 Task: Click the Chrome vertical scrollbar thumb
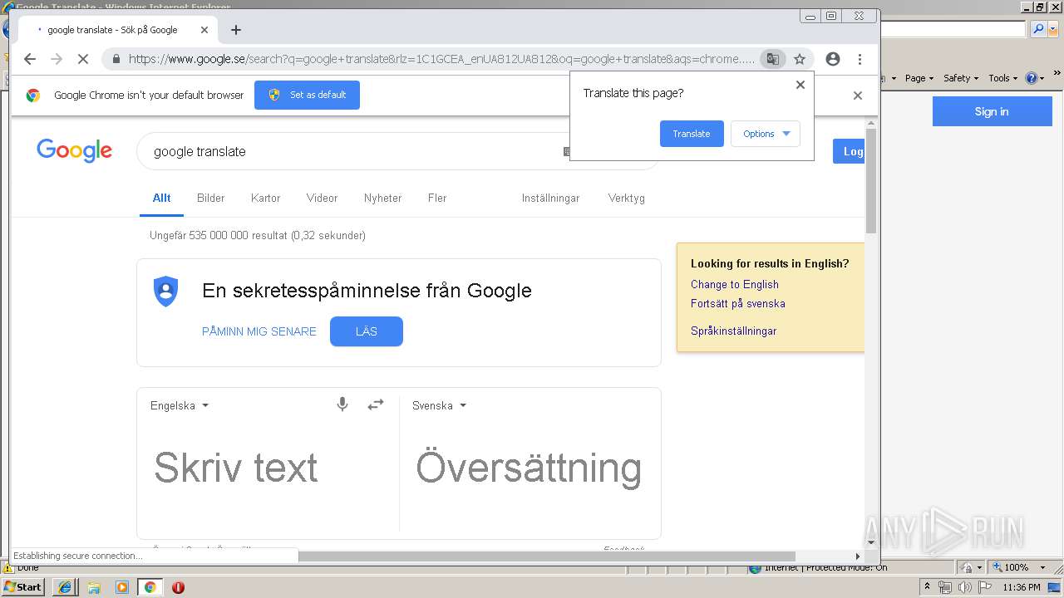click(x=871, y=181)
